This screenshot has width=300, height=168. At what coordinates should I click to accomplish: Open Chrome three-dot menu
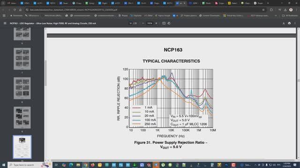coord(297,10)
